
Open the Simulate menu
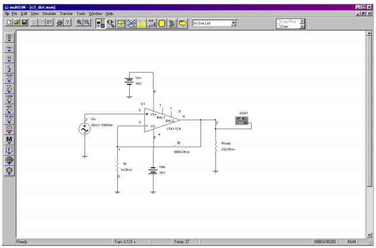click(49, 13)
